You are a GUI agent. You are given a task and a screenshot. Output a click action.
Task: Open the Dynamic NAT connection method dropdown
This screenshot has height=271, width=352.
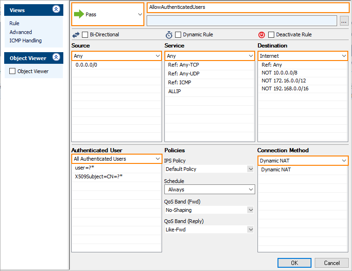tap(303, 161)
